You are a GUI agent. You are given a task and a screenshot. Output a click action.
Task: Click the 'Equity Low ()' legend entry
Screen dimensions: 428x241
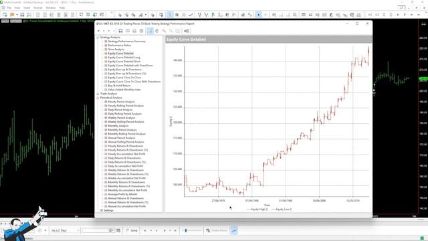pos(282,210)
